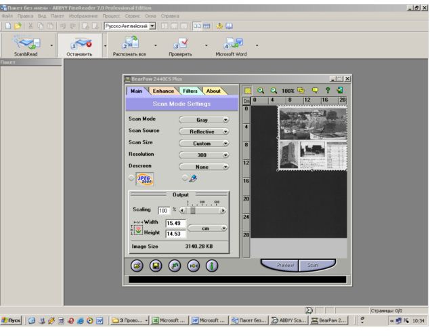Click the Height 14.53 input field

[x=176, y=234]
